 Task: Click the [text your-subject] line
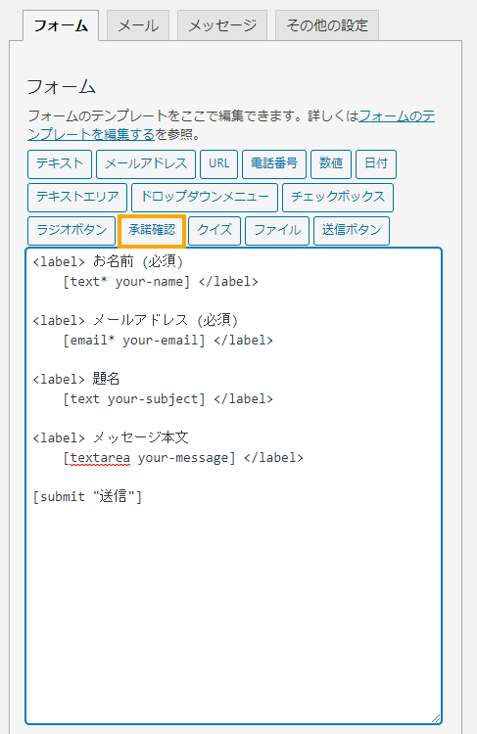click(x=167, y=399)
